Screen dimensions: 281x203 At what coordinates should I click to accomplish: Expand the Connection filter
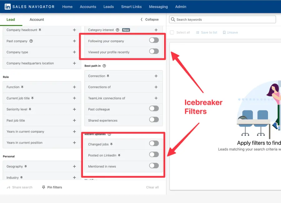point(156,76)
